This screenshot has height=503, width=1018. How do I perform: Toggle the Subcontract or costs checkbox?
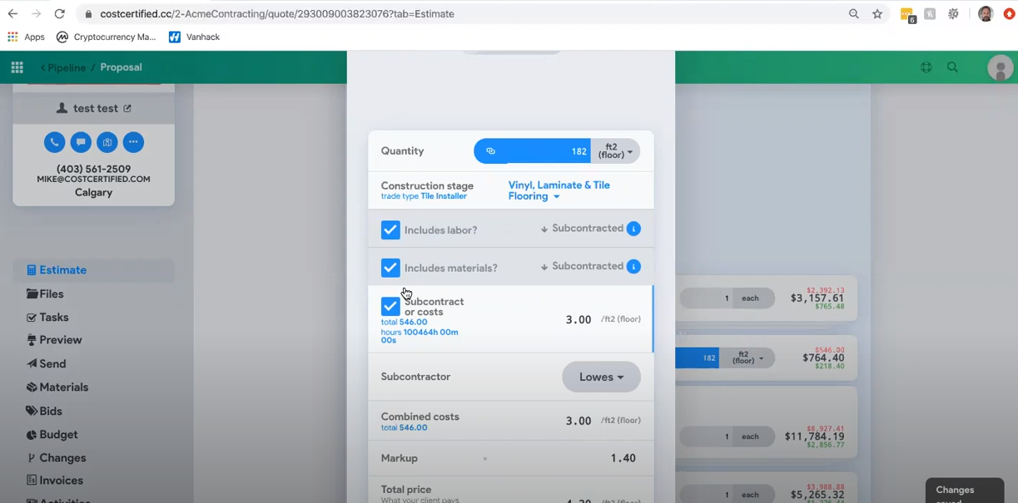click(390, 306)
